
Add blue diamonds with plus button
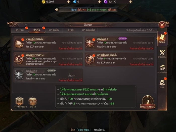pyautogui.click(x=100, y=2)
